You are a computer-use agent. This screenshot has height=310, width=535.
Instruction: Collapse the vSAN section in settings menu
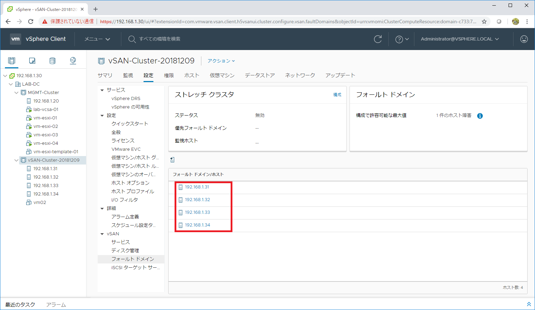[102, 234]
